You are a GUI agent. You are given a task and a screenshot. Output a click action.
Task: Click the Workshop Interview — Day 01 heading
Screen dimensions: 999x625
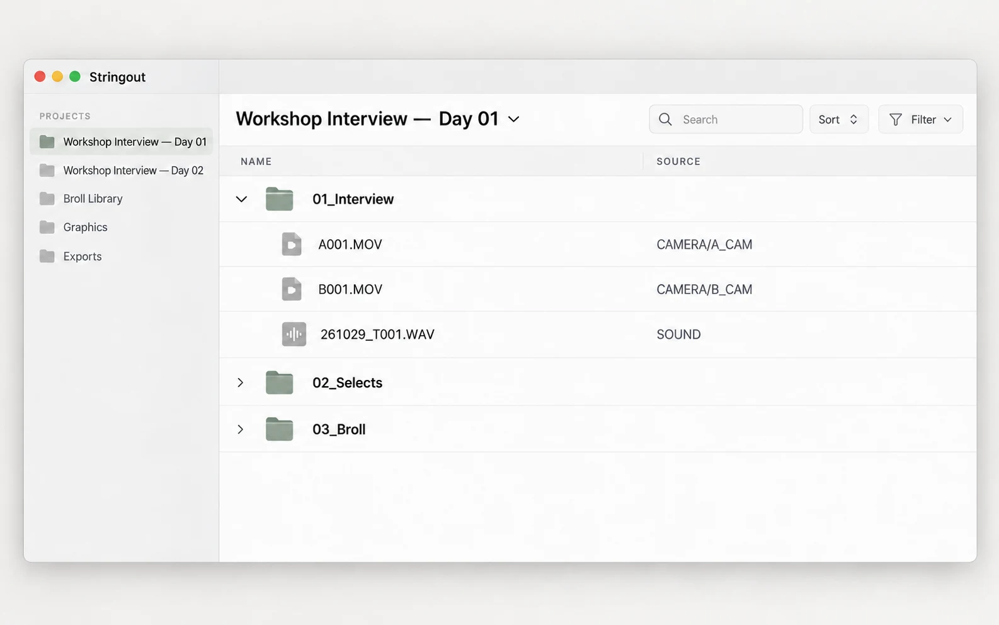point(367,118)
